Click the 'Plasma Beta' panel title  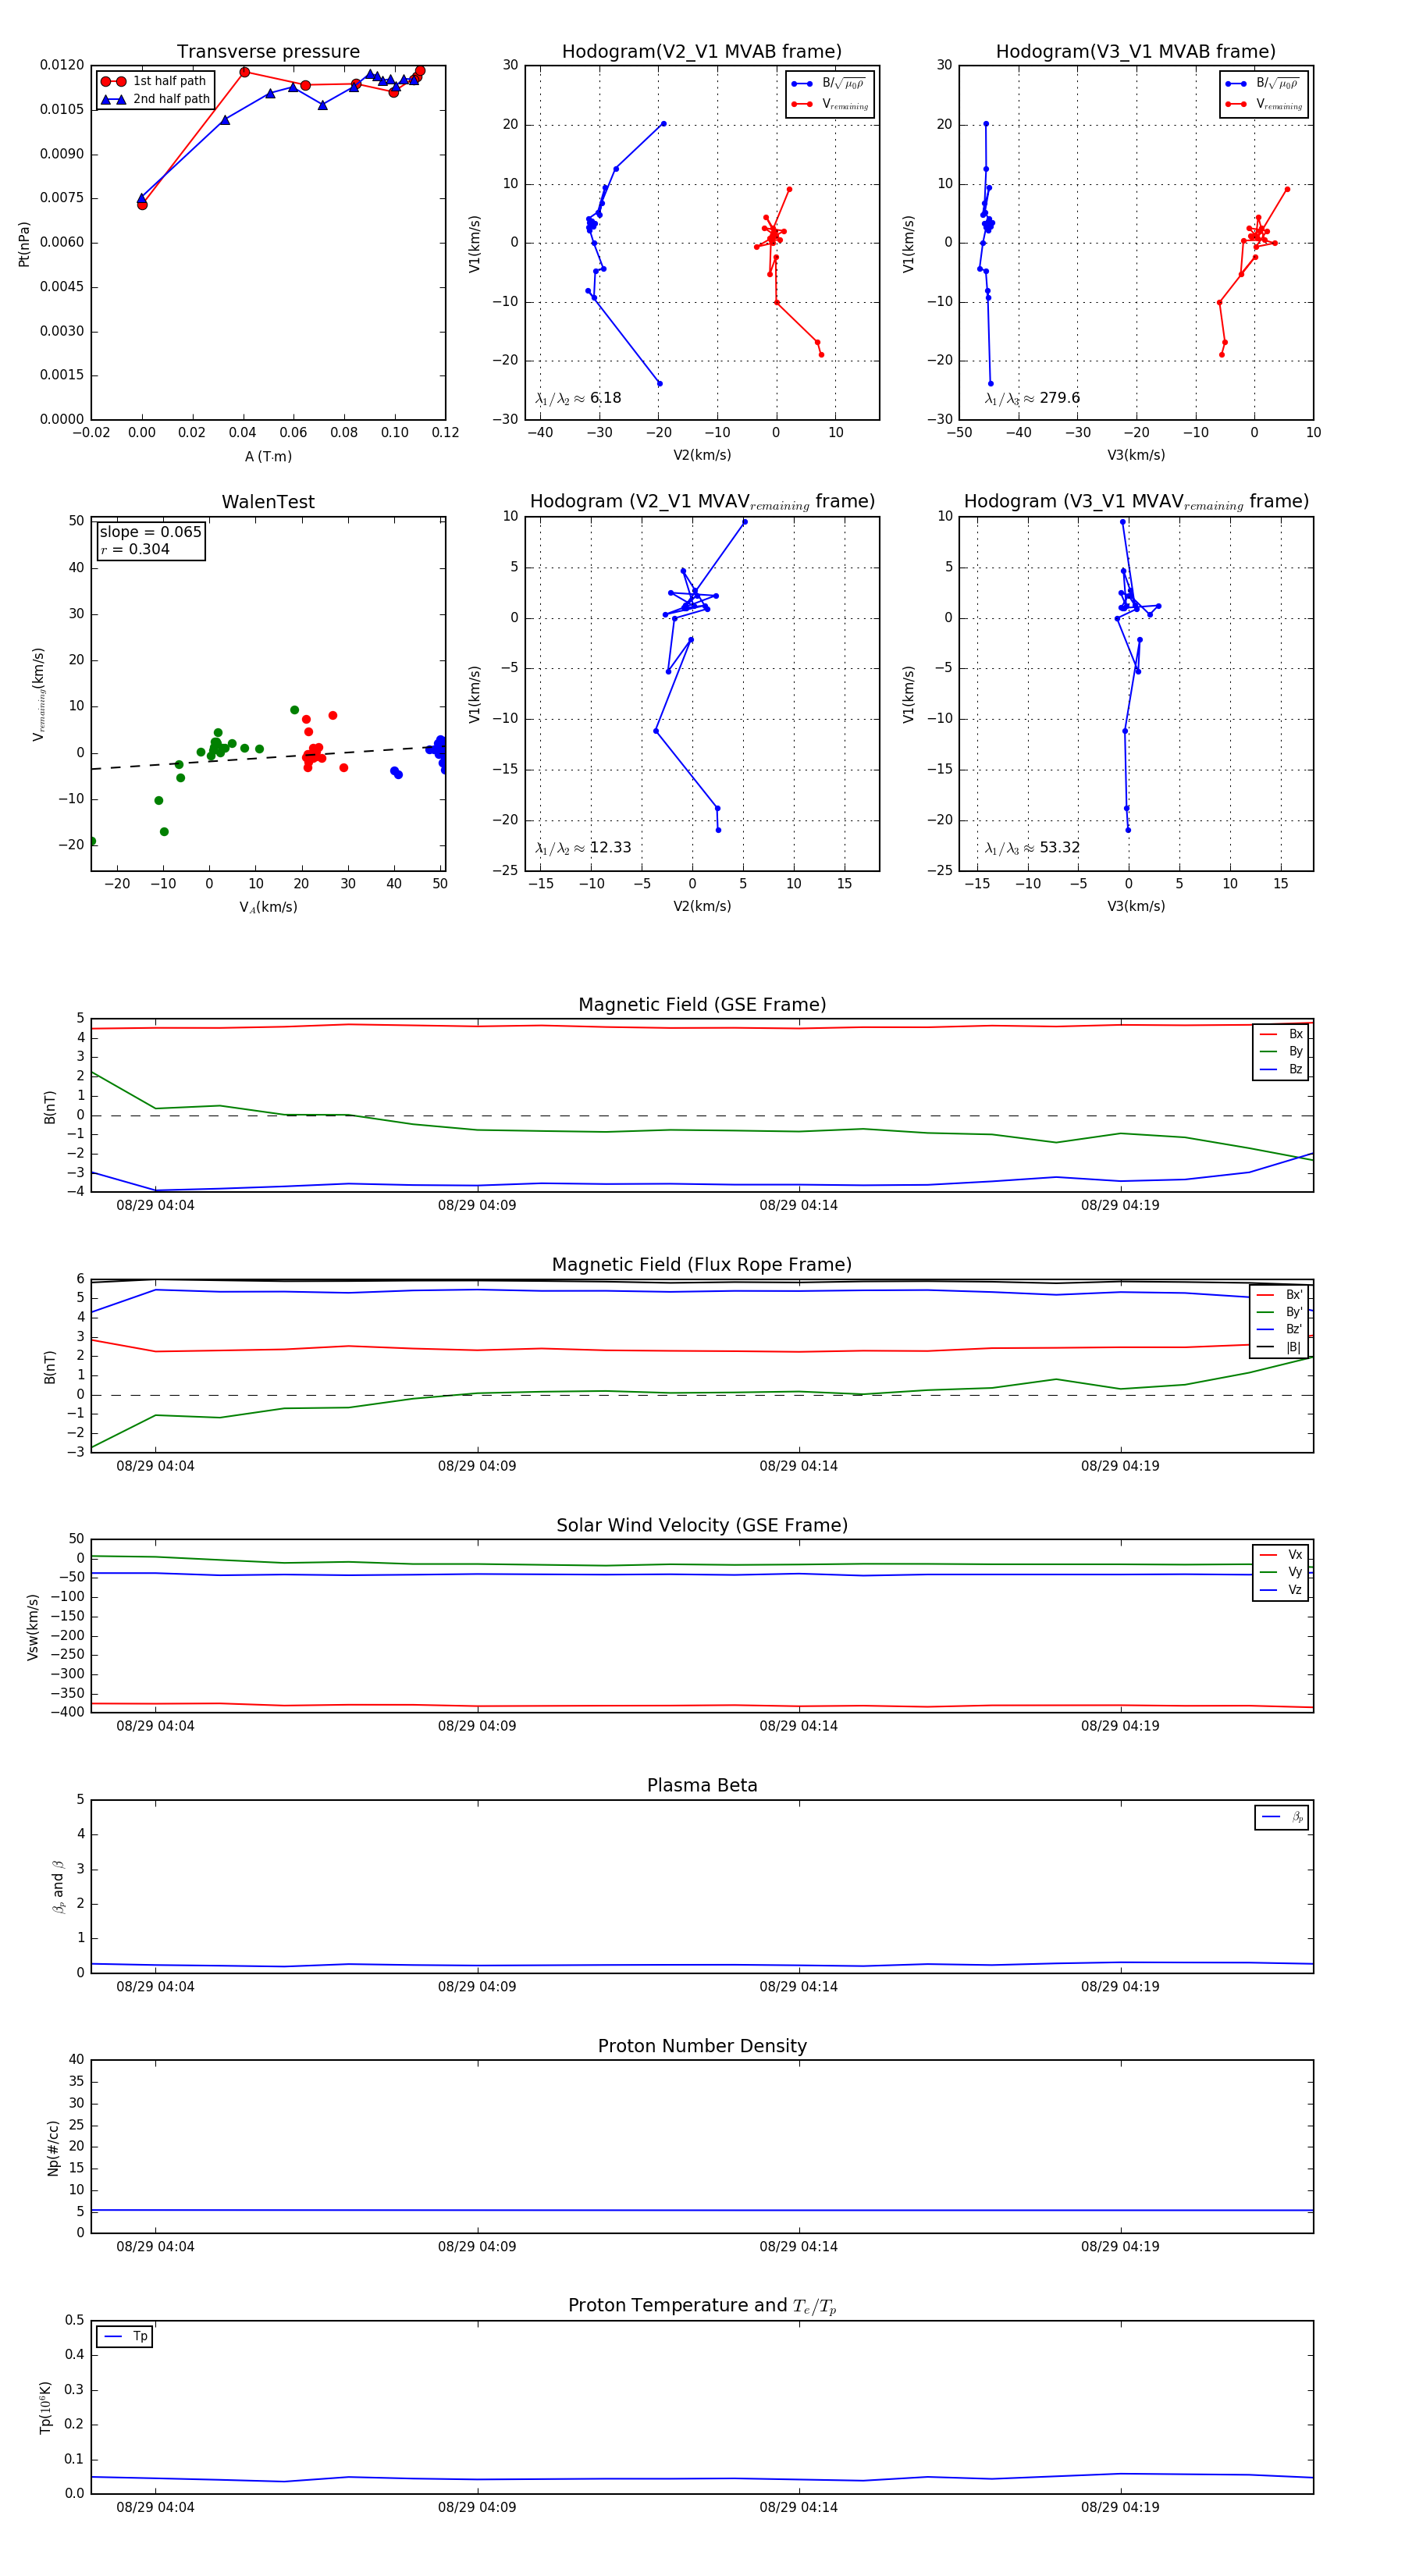point(702,1785)
